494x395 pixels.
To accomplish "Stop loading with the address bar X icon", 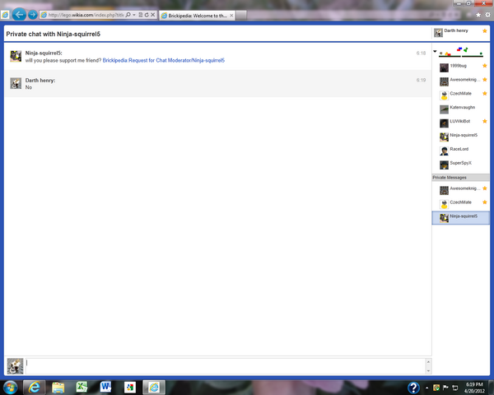I will (x=153, y=15).
